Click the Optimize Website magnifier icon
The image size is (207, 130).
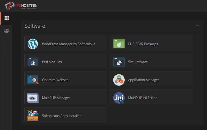click(33, 80)
